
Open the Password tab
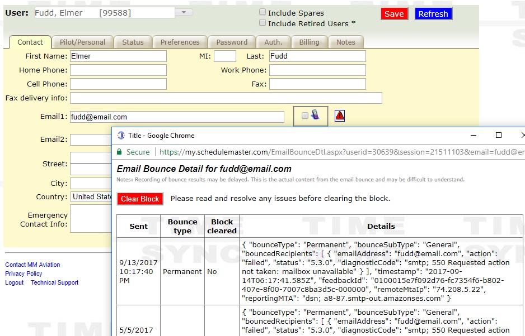coord(232,42)
